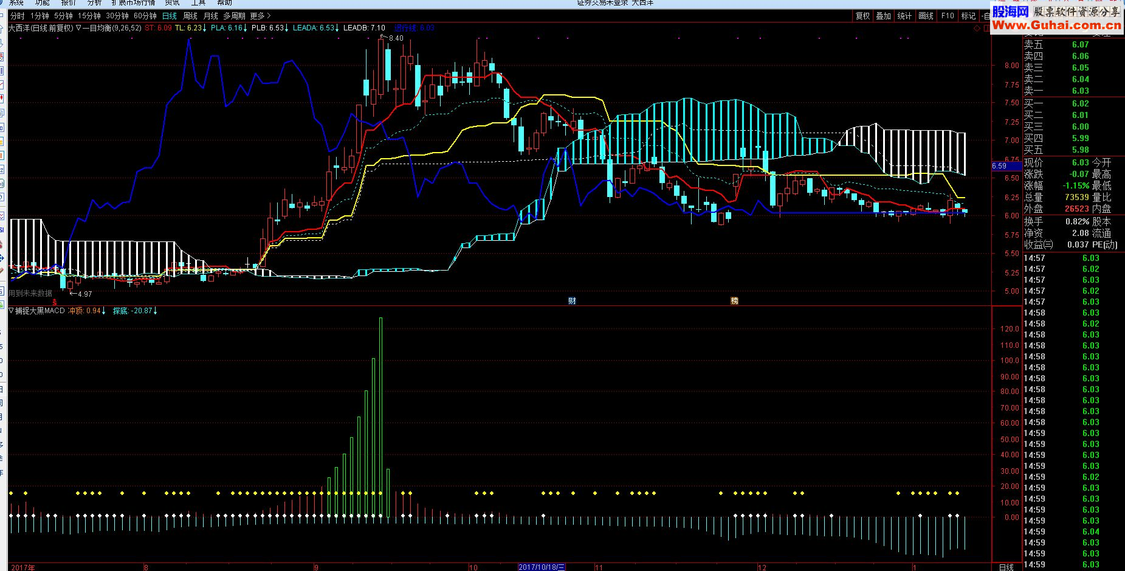This screenshot has height=571, width=1125.
Task: Open the F10 company info
Action: tap(948, 16)
